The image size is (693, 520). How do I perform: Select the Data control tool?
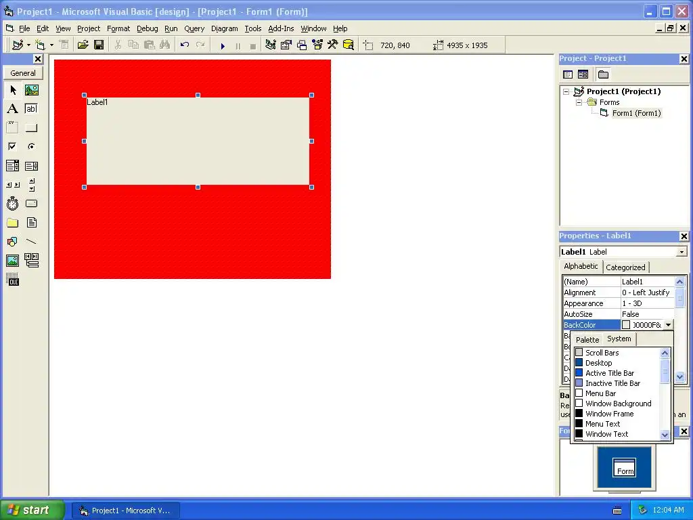click(31, 261)
